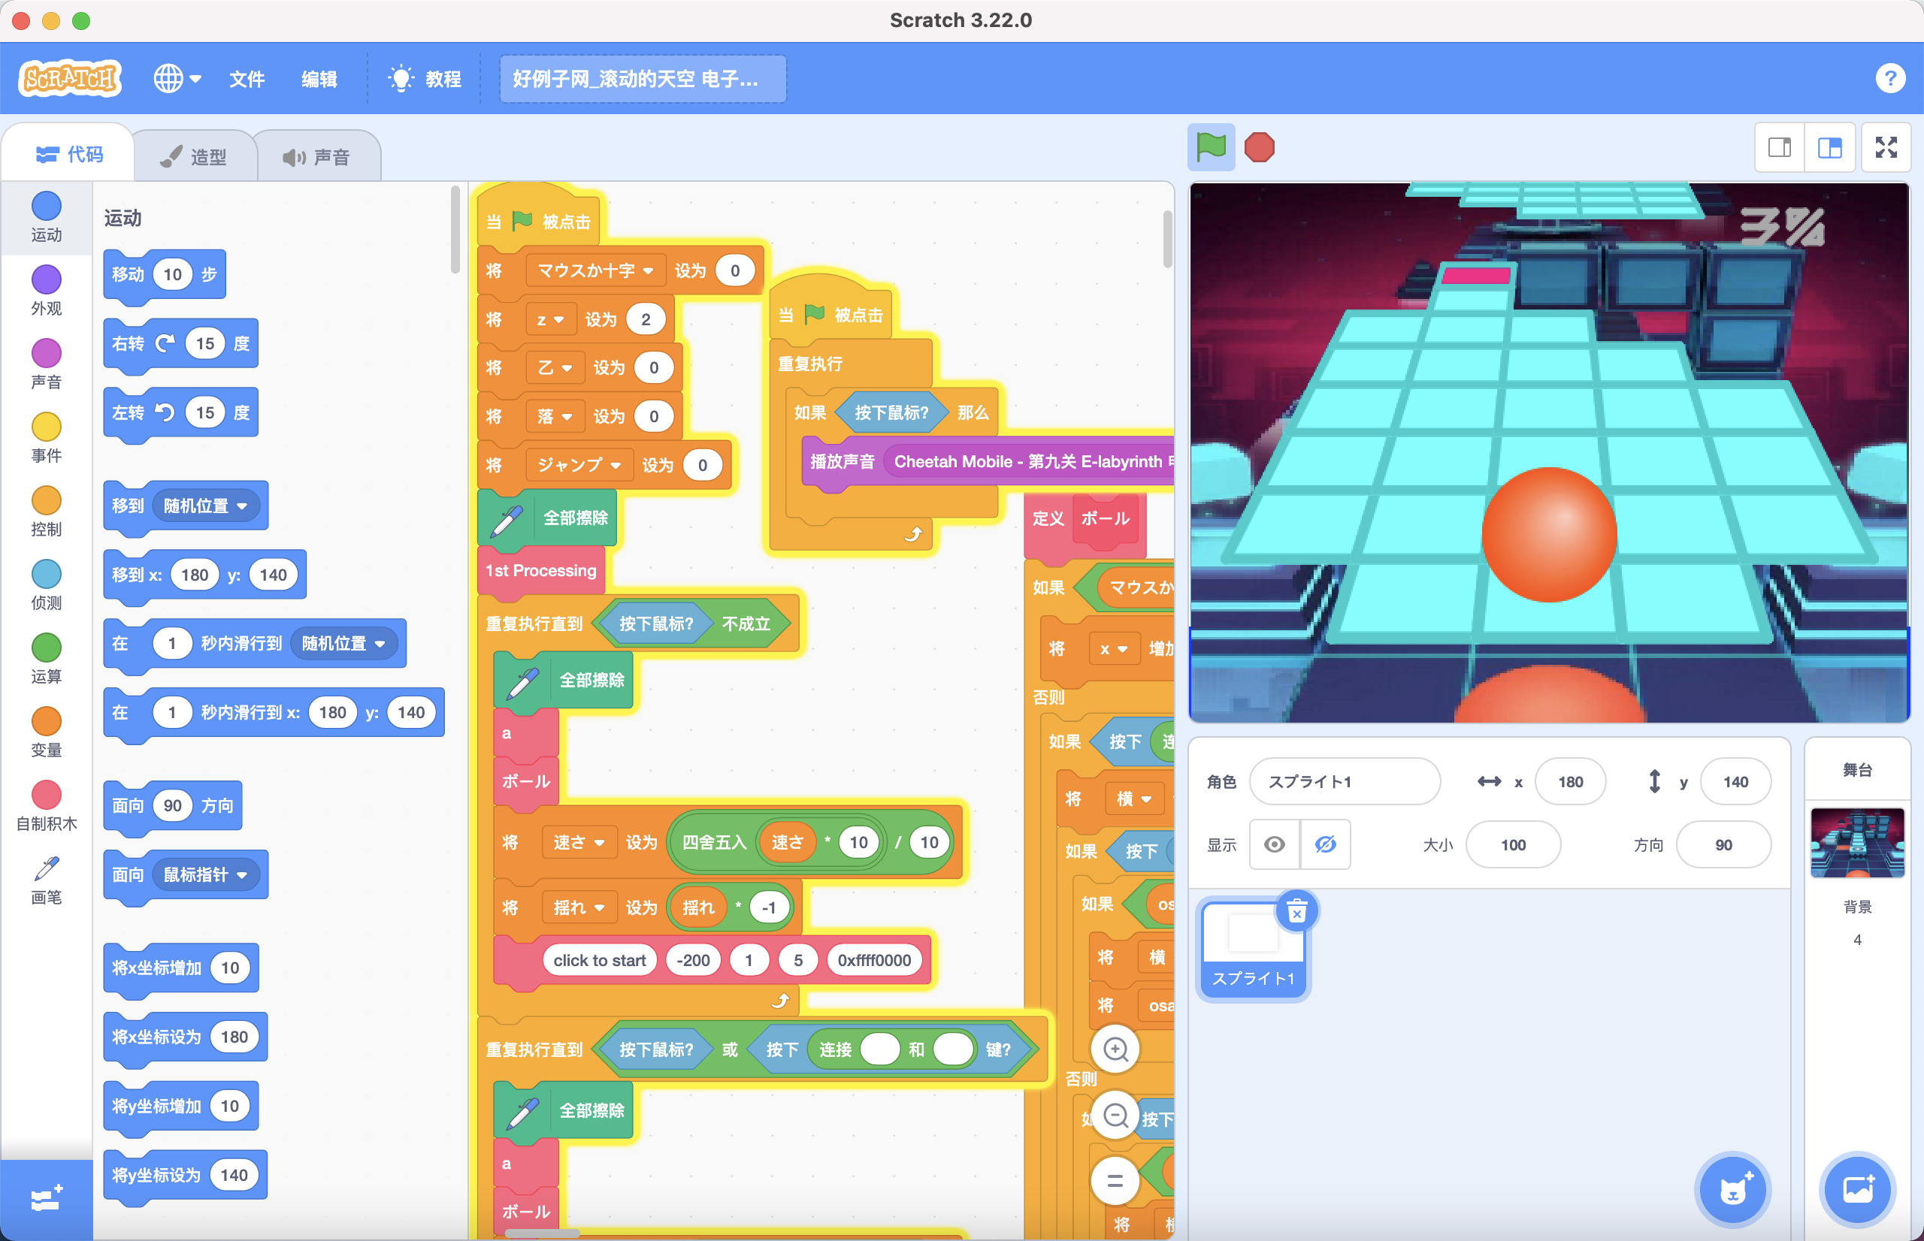Image resolution: width=1924 pixels, height=1241 pixels.
Task: Open the 揺れ variable dropdown
Action: pyautogui.click(x=579, y=908)
